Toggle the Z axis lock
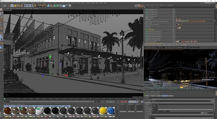217x119 pixels. 31,6
